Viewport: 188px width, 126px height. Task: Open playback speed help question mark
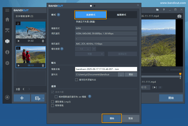(62, 49)
